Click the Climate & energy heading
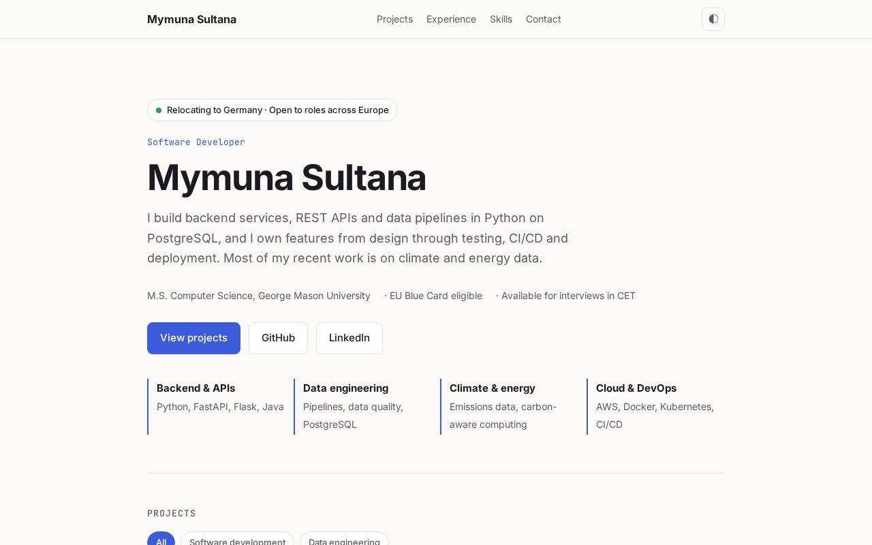 pos(492,388)
